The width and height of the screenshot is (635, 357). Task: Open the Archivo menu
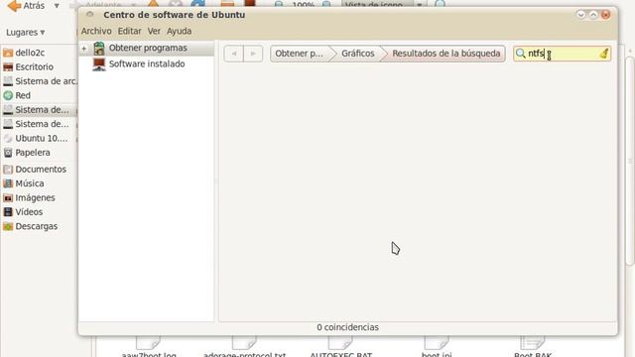(96, 31)
